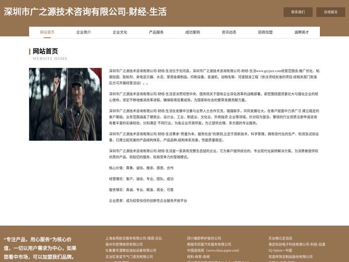Open footer link 亳州市君博商贸有限公司
349x262 pixels.
(124, 245)
